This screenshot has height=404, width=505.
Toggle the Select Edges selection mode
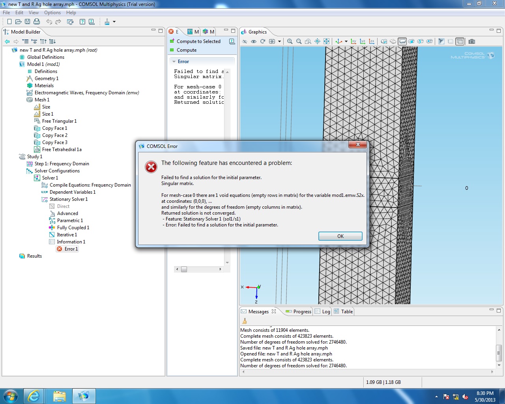point(411,41)
